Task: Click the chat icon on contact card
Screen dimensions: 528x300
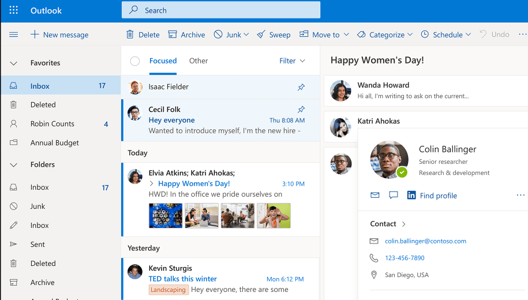Action: (394, 195)
